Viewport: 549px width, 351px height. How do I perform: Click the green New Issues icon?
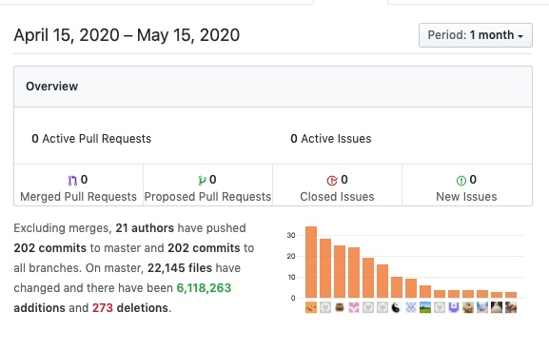point(461,181)
